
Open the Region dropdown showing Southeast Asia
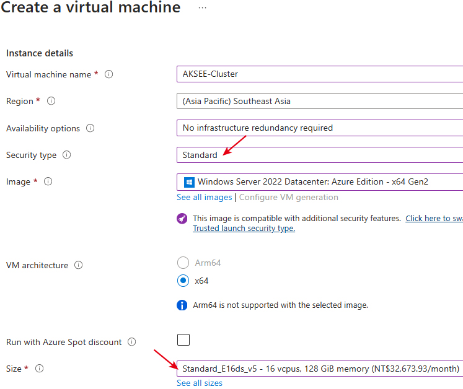pos(320,101)
